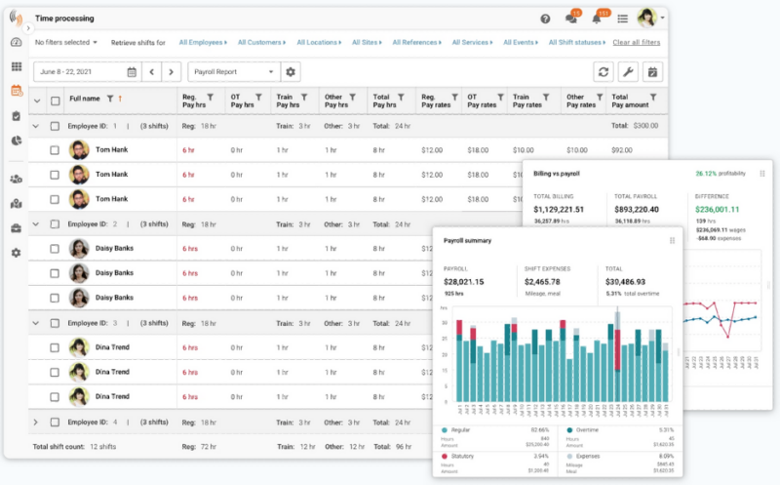The height and width of the screenshot is (485, 780).
Task: Go to the next date range
Action: click(x=173, y=72)
